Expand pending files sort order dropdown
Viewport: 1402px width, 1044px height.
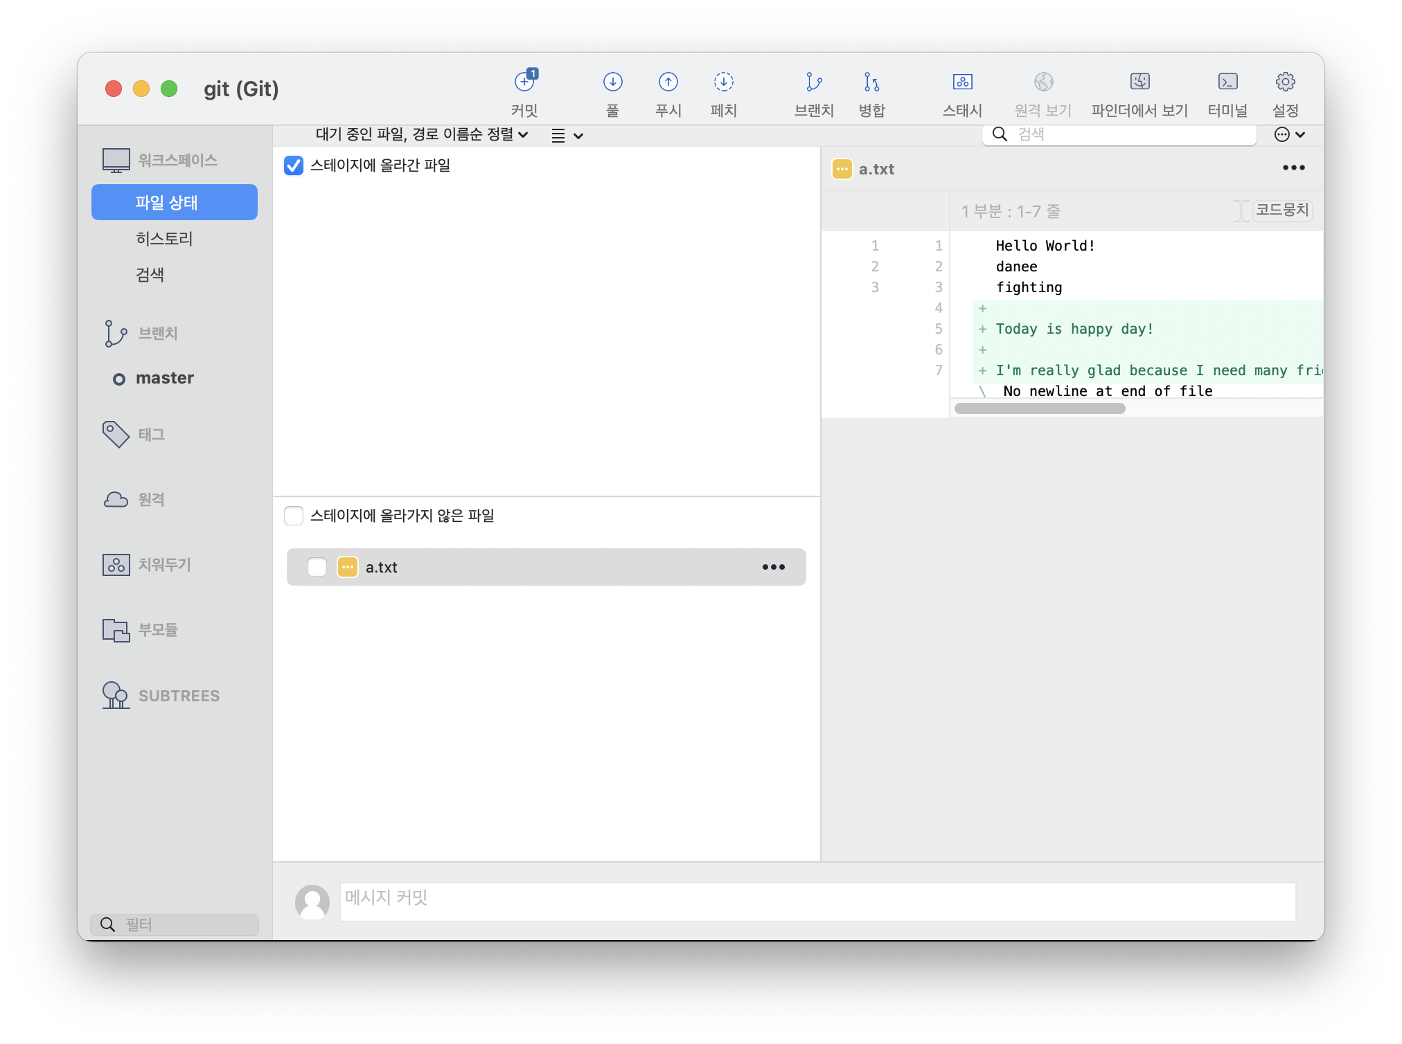pyautogui.click(x=422, y=134)
